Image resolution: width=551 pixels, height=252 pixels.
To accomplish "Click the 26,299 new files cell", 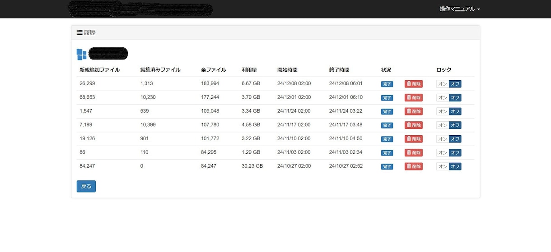I will click(x=87, y=83).
